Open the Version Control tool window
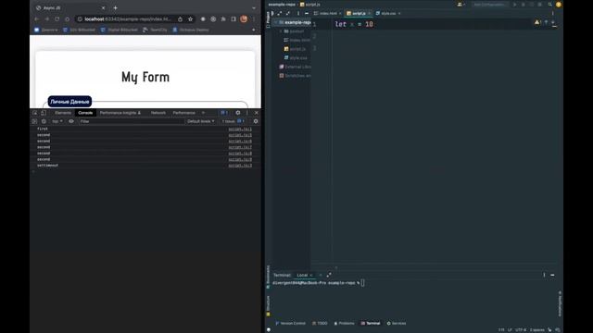The height and width of the screenshot is (333, 593). [290, 323]
